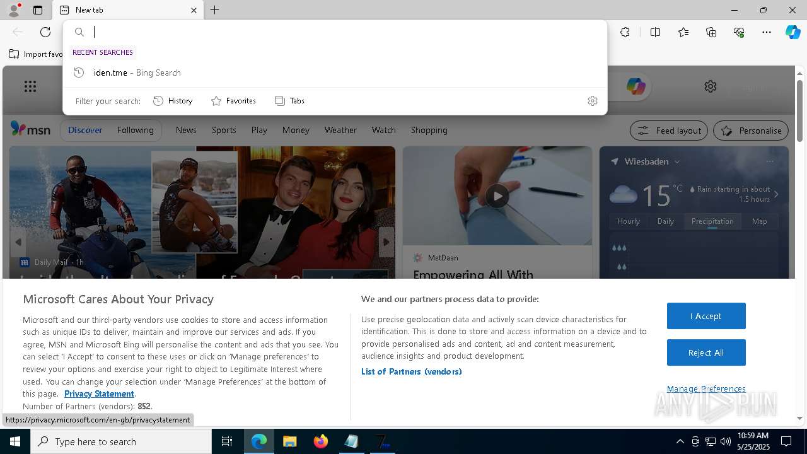Open the Favorites star toolbar icon
Screen dimensions: 807x454
pyautogui.click(x=683, y=32)
